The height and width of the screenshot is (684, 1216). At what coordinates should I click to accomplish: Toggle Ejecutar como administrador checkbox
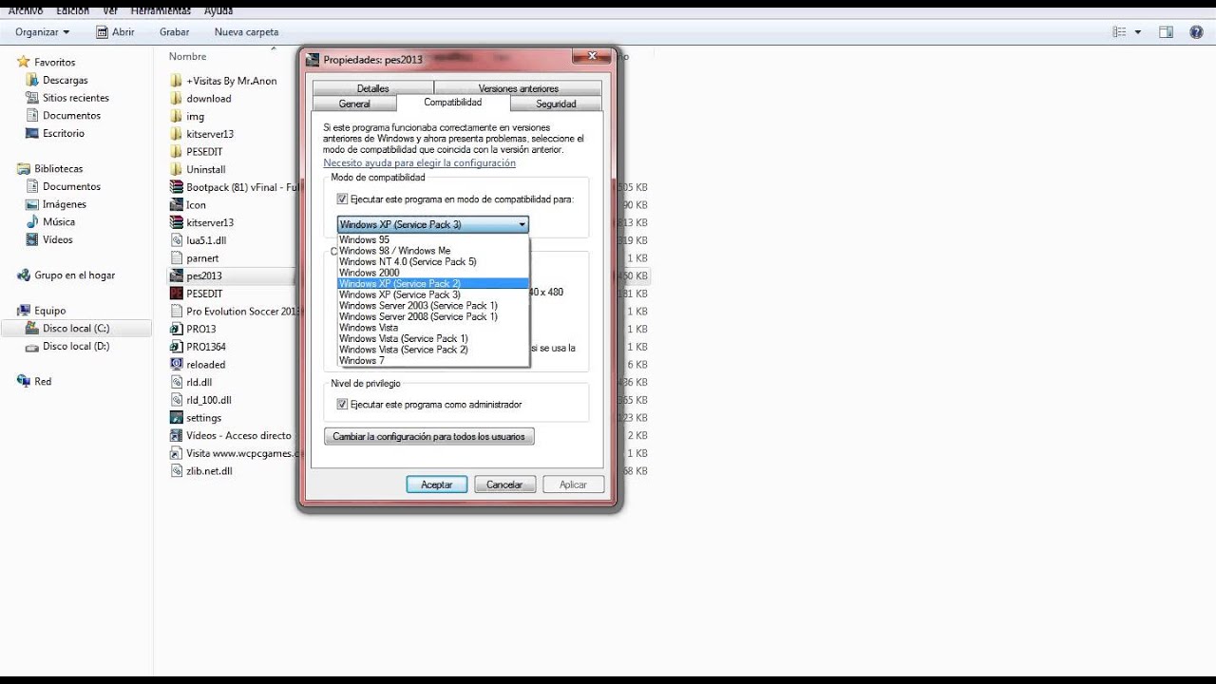coord(343,404)
